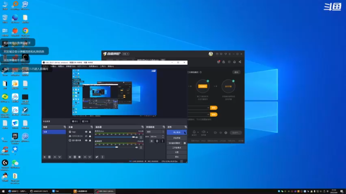Delete the selected scene with trash icon
Screen dimensions: 346x194
[49, 157]
